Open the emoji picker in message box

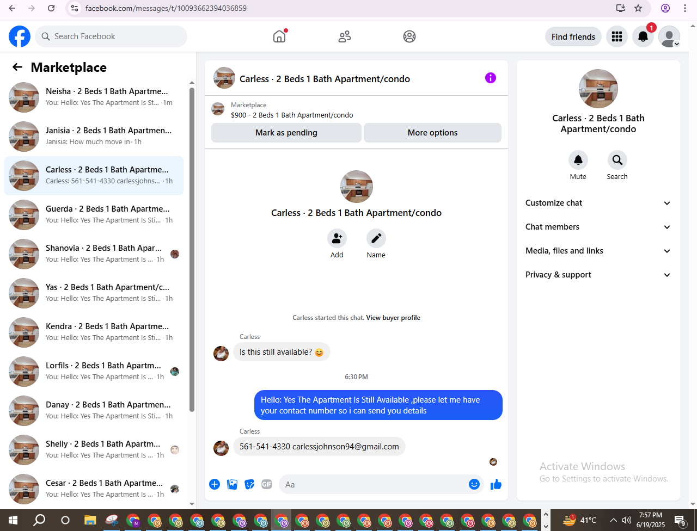pyautogui.click(x=474, y=484)
